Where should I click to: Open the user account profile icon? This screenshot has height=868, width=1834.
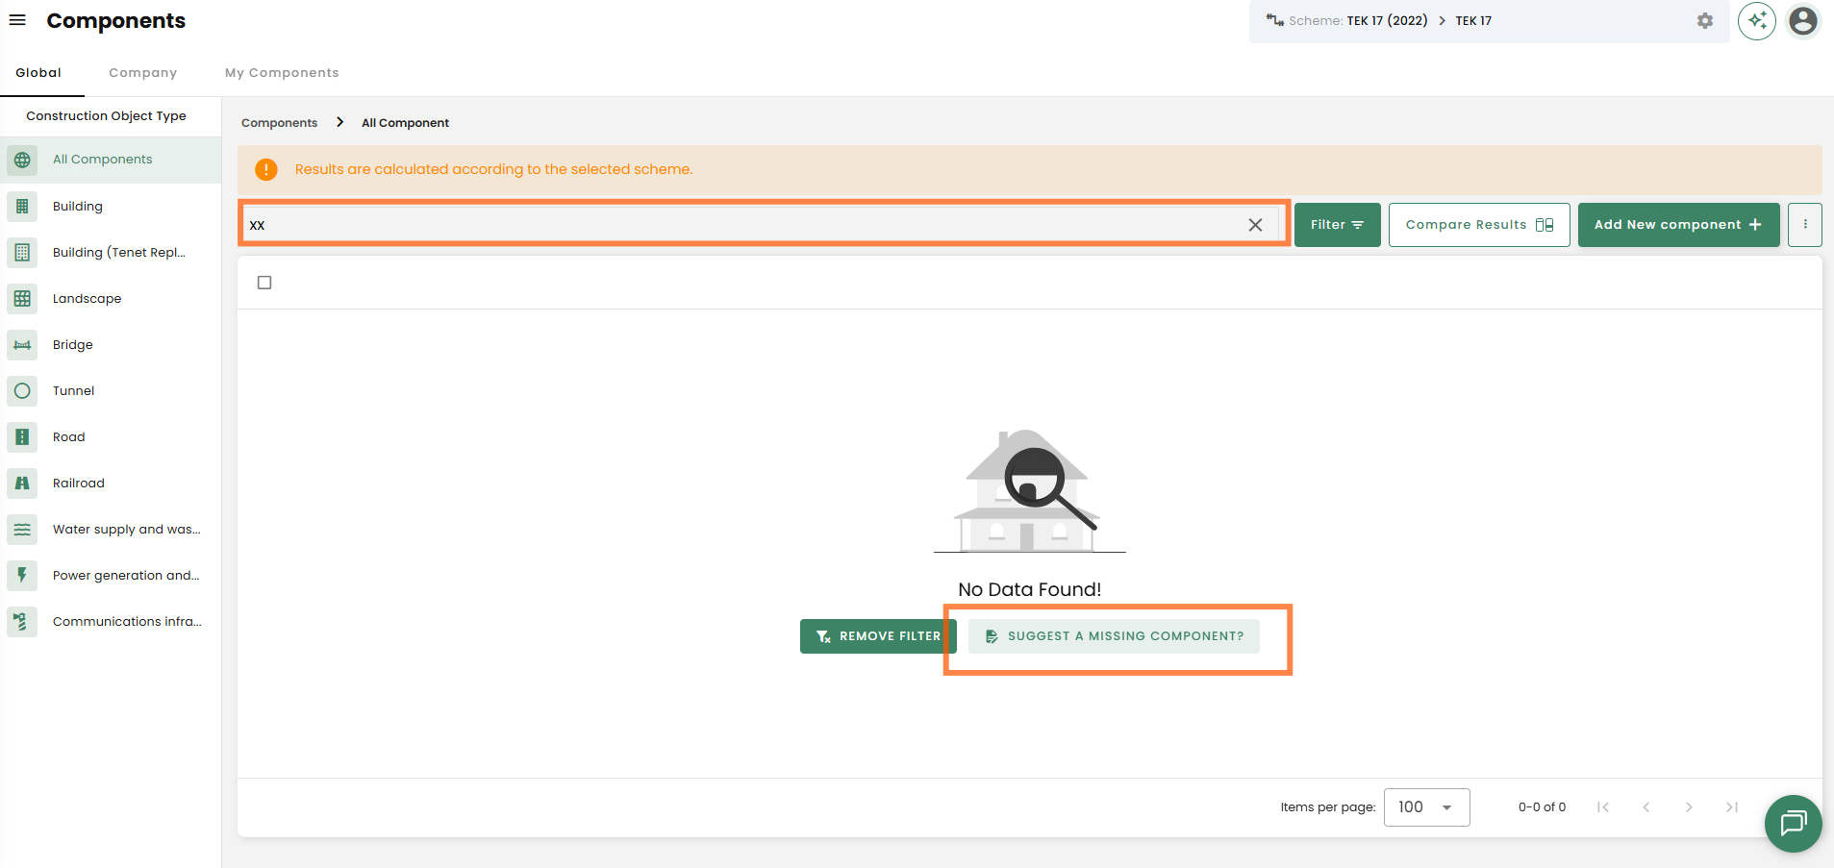[x=1802, y=21]
